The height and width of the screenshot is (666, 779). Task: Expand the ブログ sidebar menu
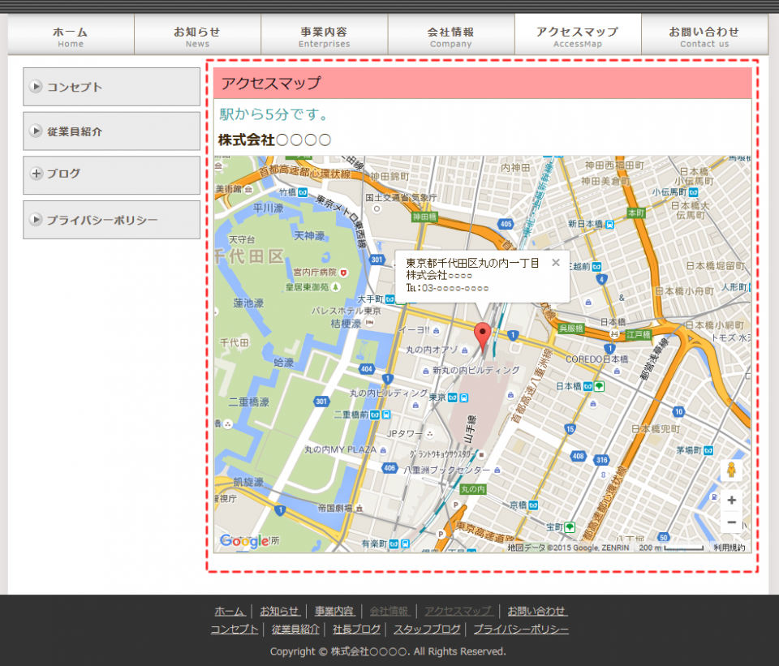pyautogui.click(x=111, y=175)
